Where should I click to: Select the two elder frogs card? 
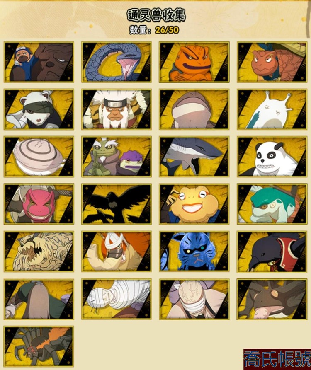(117, 157)
